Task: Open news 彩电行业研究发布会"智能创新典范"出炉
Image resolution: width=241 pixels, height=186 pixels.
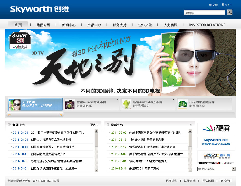Action: coord(58,161)
